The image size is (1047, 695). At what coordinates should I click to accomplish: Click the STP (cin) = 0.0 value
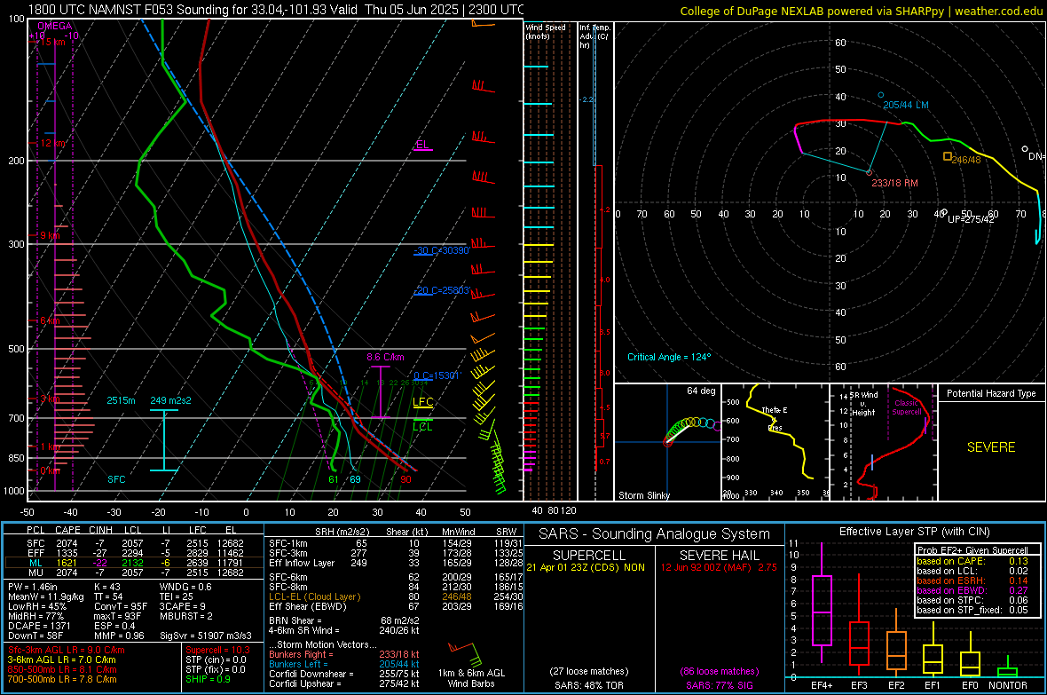coord(216,659)
